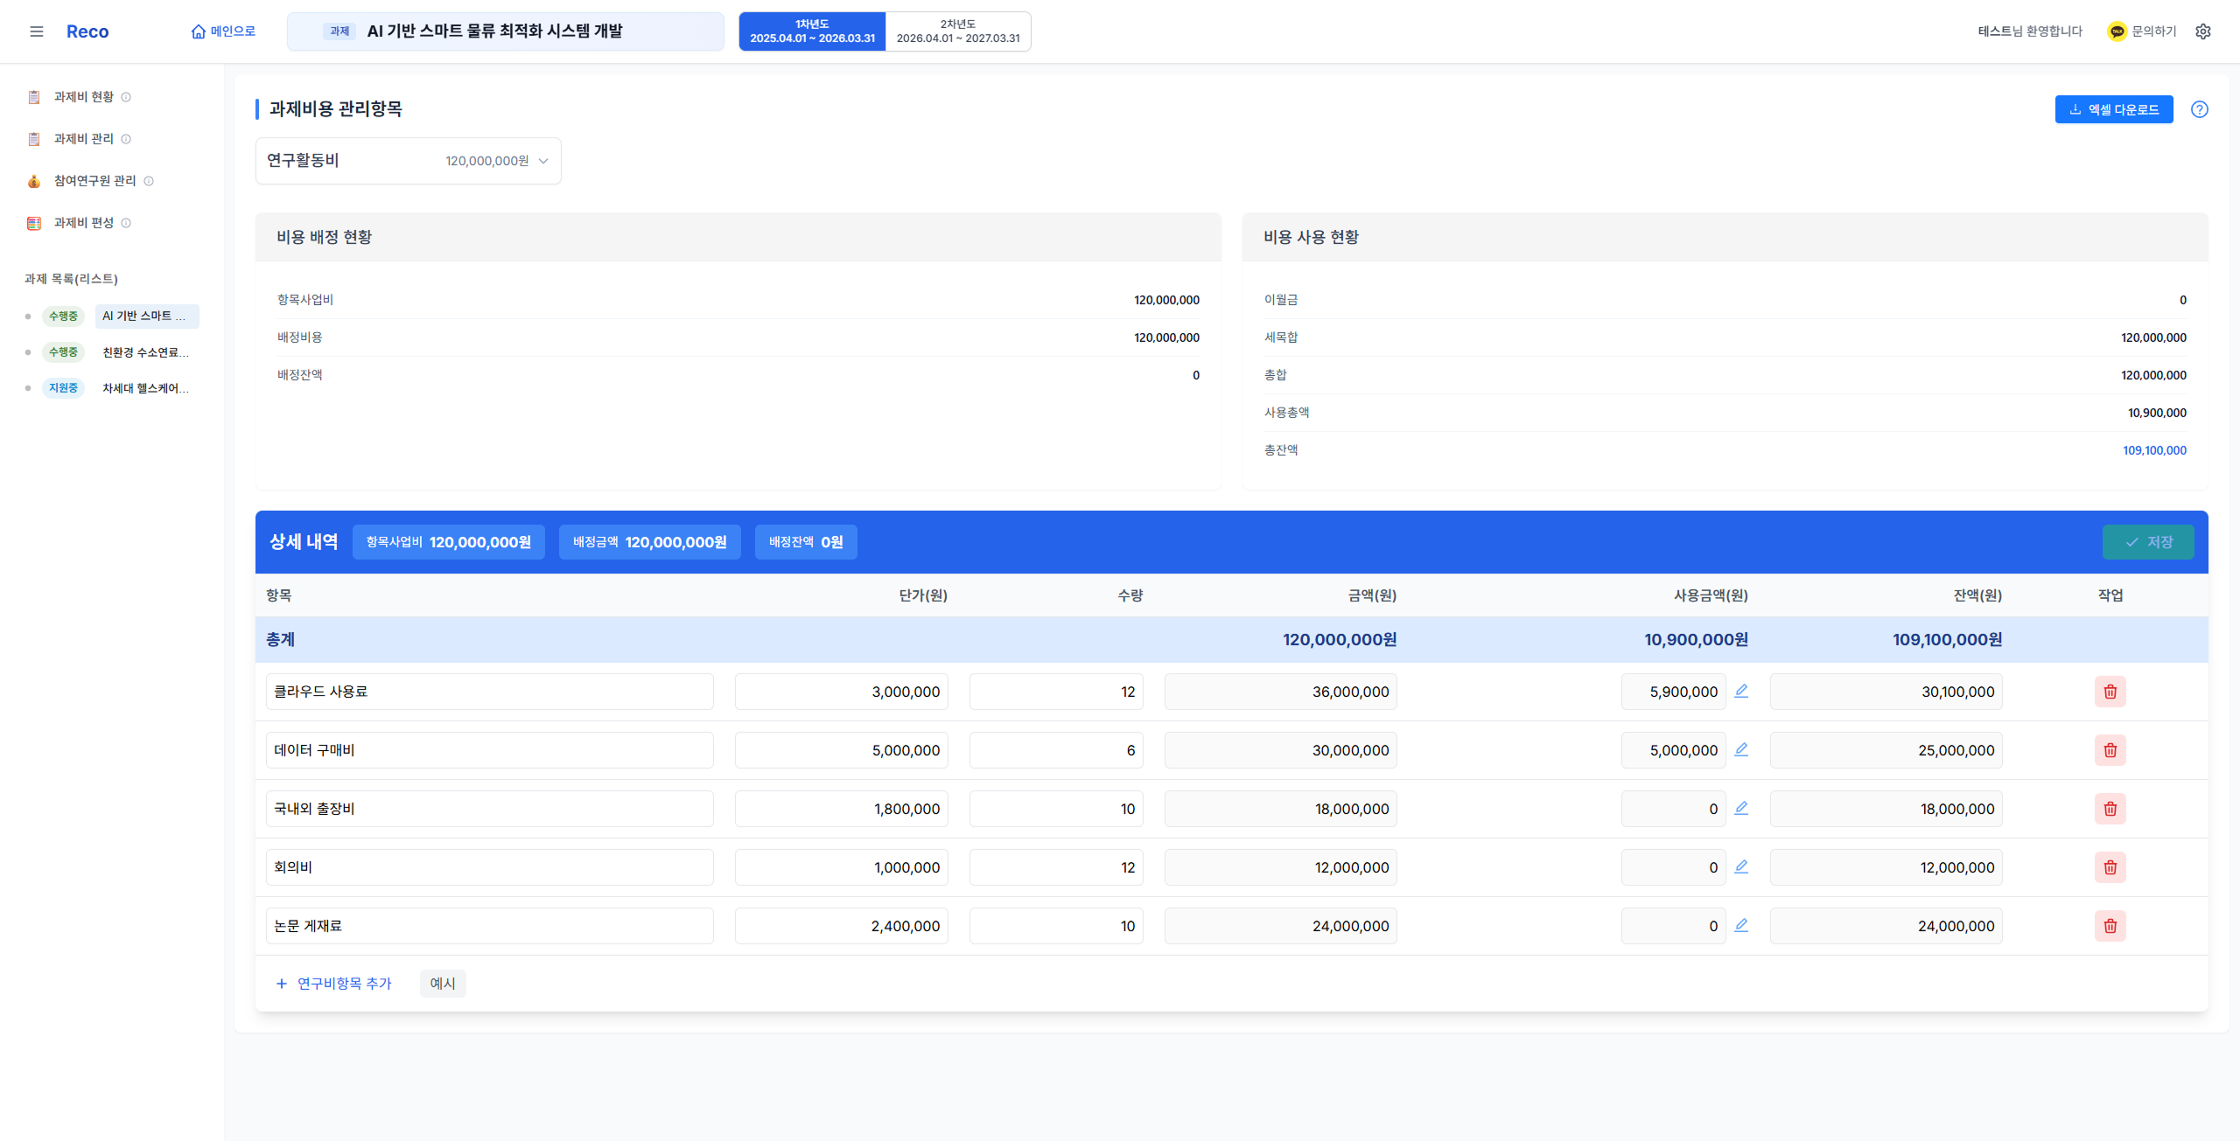The width and height of the screenshot is (2240, 1141).
Task: Open 참여연구원 관리 in sidebar
Action: 94,181
